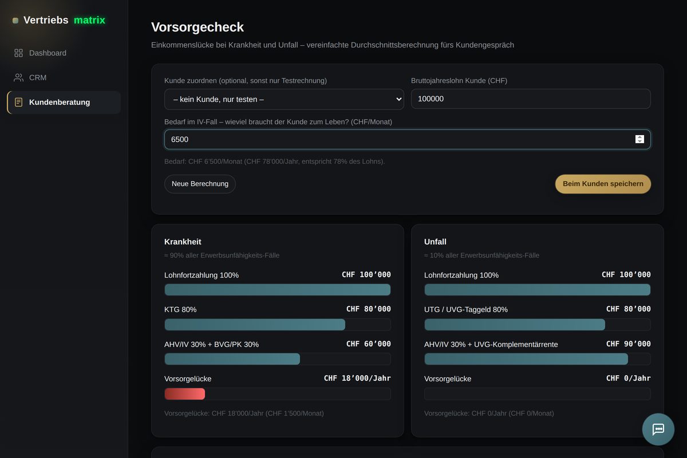Click the red Vorsorgelücke bar under Krankheit
This screenshot has width=687, height=458.
(184, 394)
